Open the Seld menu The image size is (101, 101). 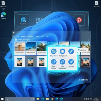37,36
